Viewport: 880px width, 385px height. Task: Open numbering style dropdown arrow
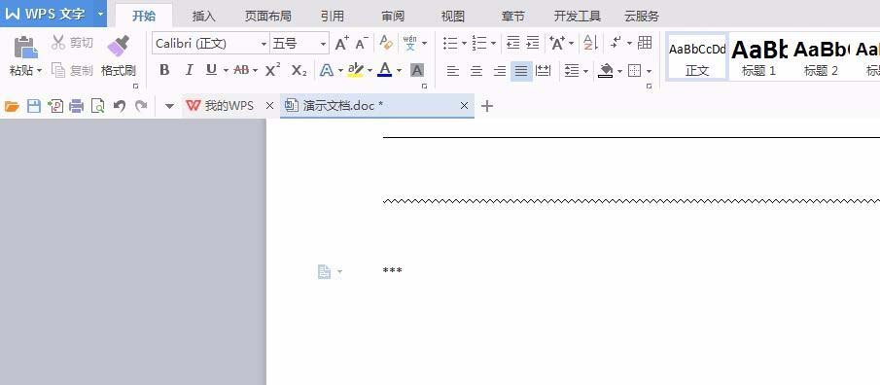point(493,43)
